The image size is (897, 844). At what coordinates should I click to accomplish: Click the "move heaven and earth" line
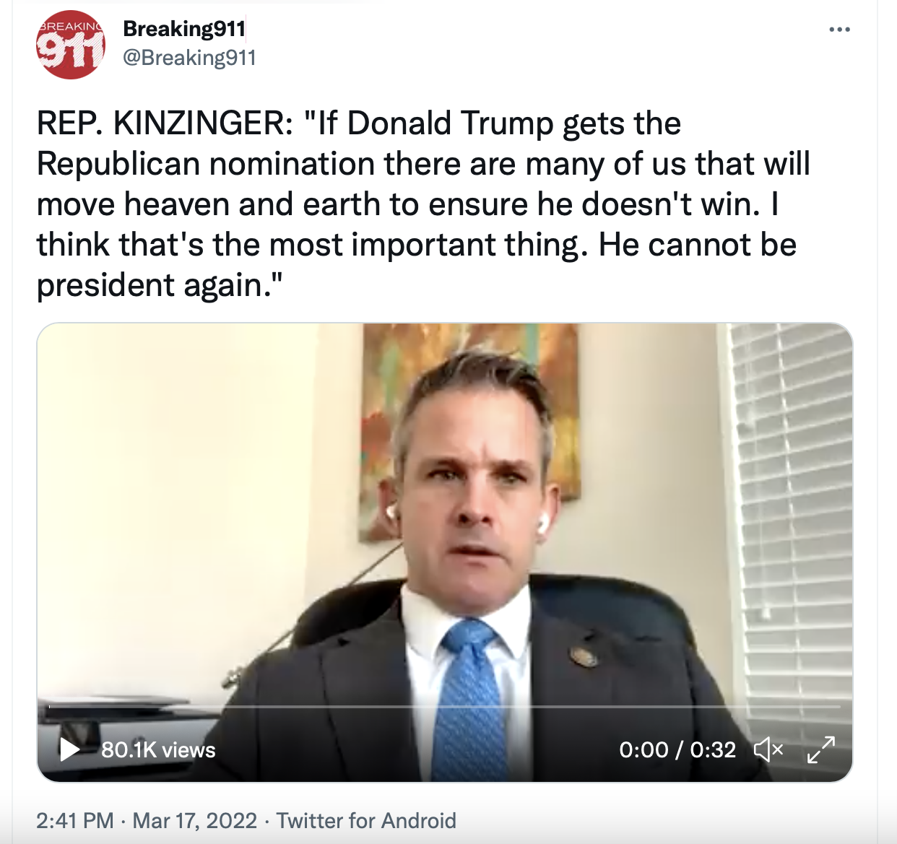pos(407,204)
